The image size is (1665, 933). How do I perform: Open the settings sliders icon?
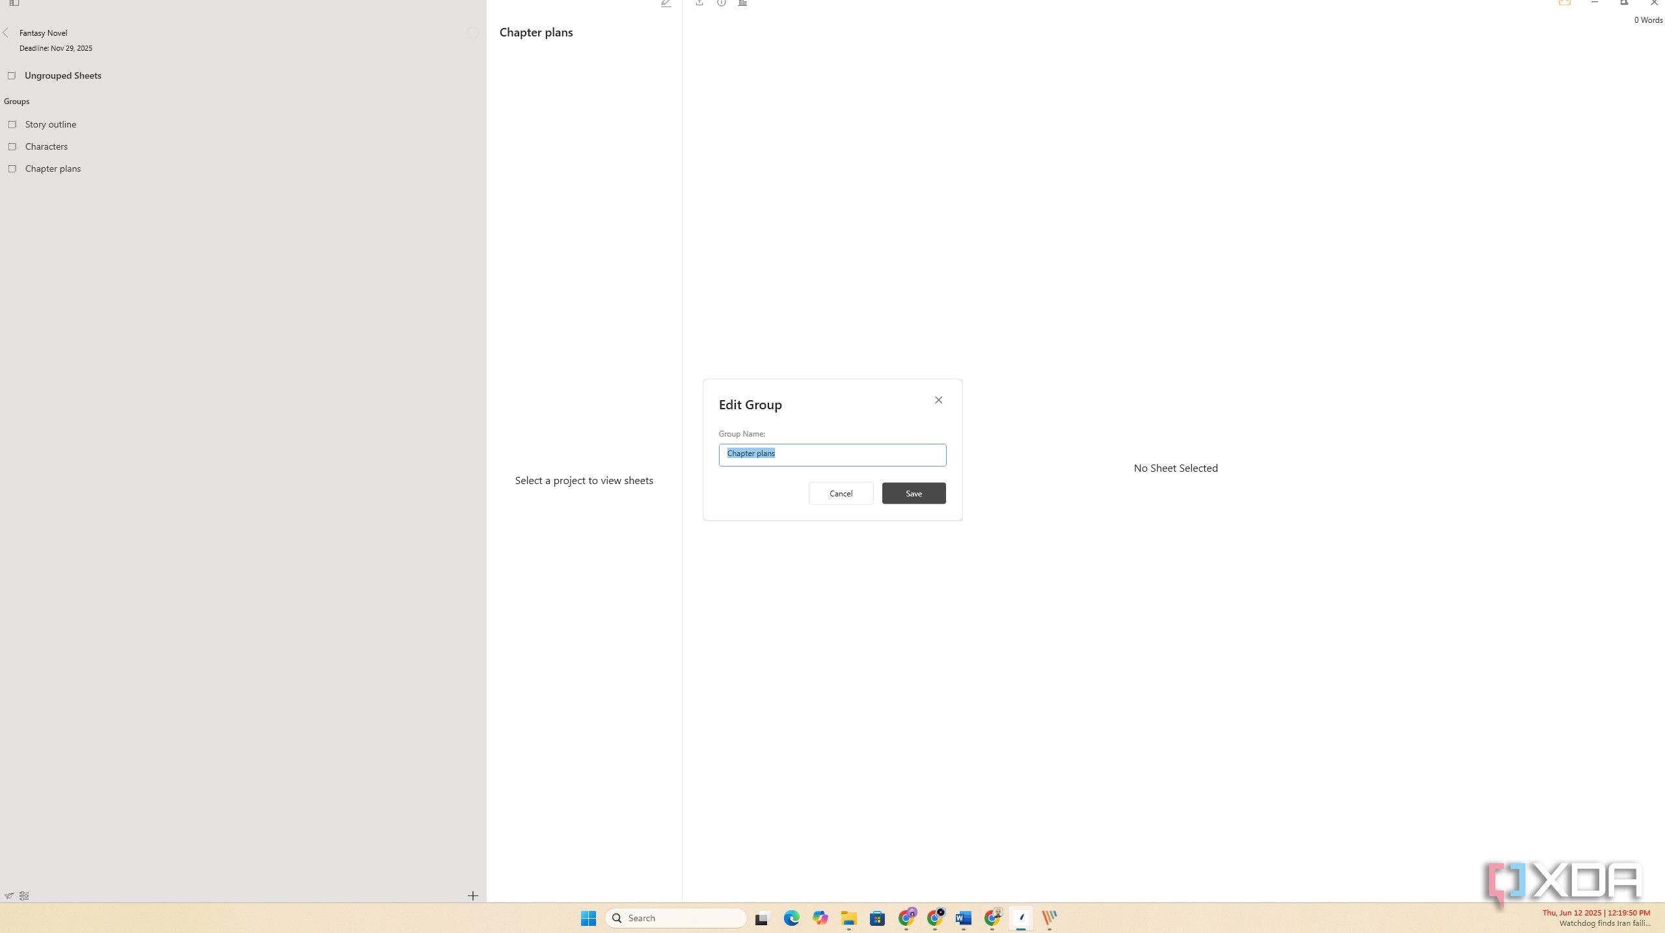24,896
